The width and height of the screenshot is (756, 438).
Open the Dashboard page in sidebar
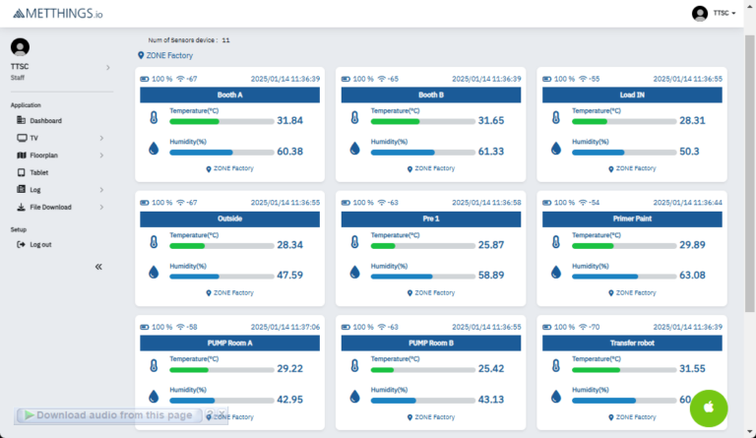pyautogui.click(x=45, y=121)
